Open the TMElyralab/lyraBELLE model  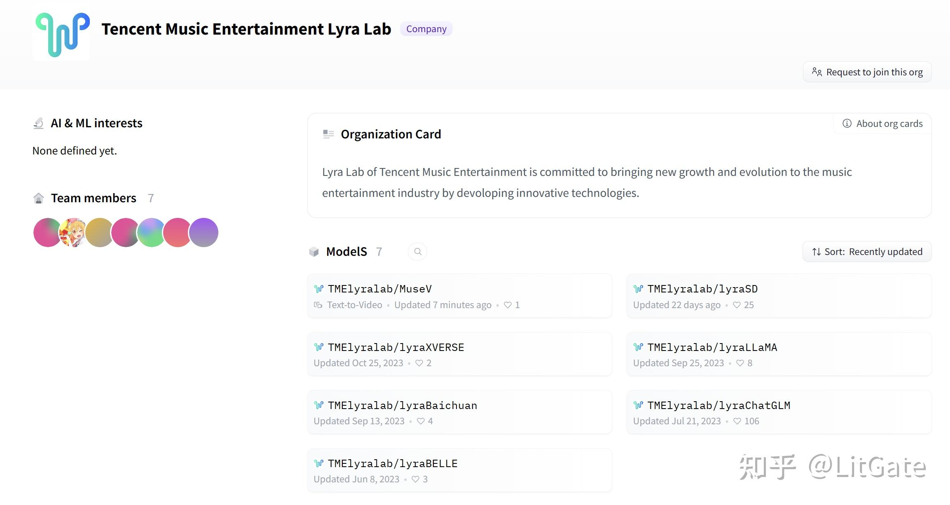coord(392,463)
